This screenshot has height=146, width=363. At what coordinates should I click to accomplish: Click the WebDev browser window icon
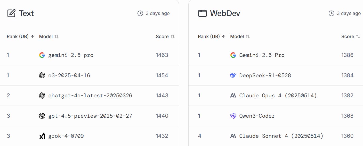tap(202, 13)
